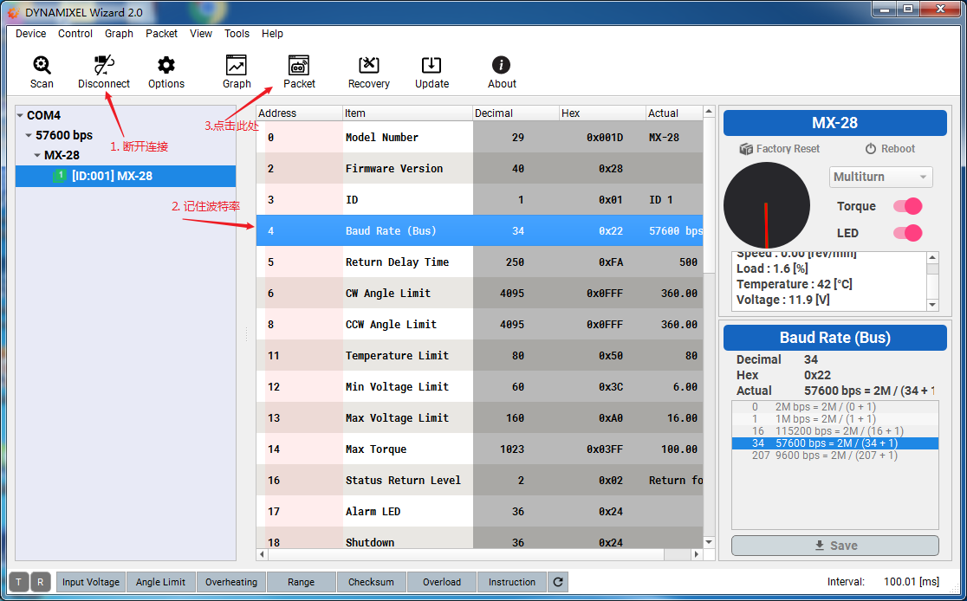Toggle the Torque switch off
967x601 pixels.
pyautogui.click(x=907, y=206)
